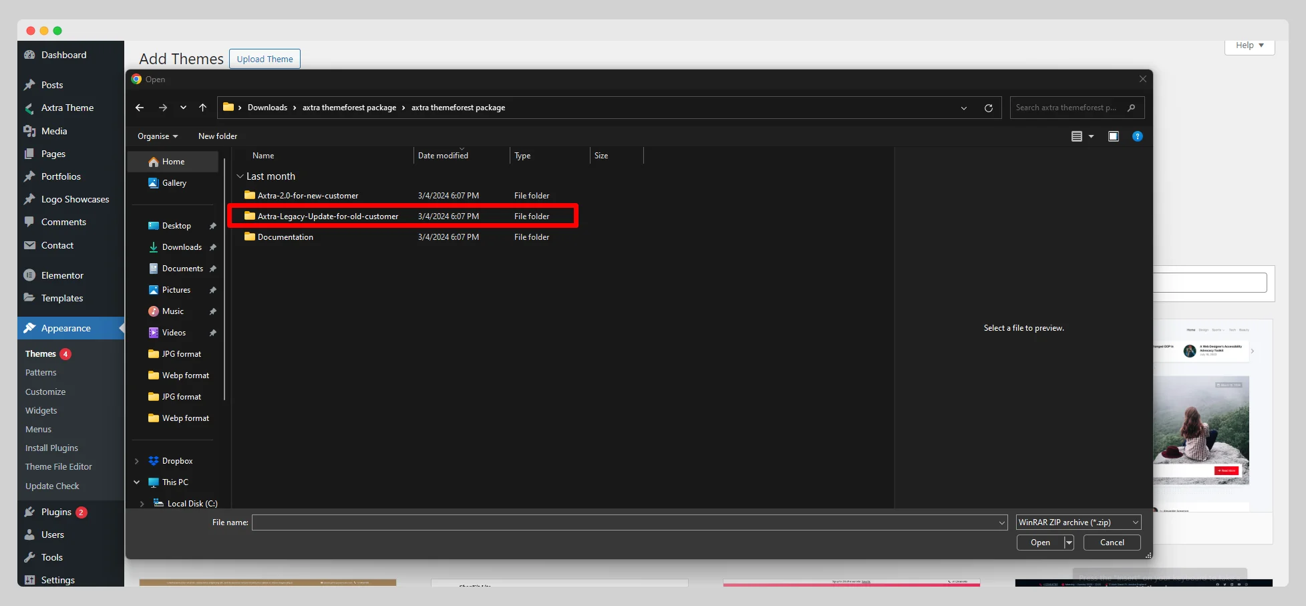Open the Organise menu
This screenshot has width=1306, height=606.
(x=158, y=136)
